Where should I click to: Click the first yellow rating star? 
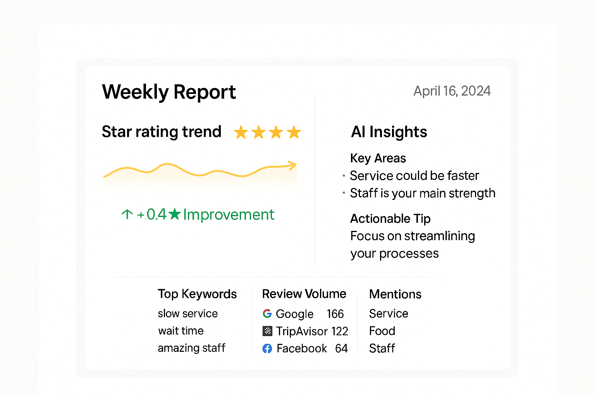pos(241,132)
